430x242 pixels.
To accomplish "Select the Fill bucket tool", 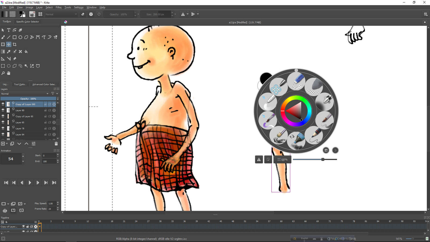I will tap(26, 52).
